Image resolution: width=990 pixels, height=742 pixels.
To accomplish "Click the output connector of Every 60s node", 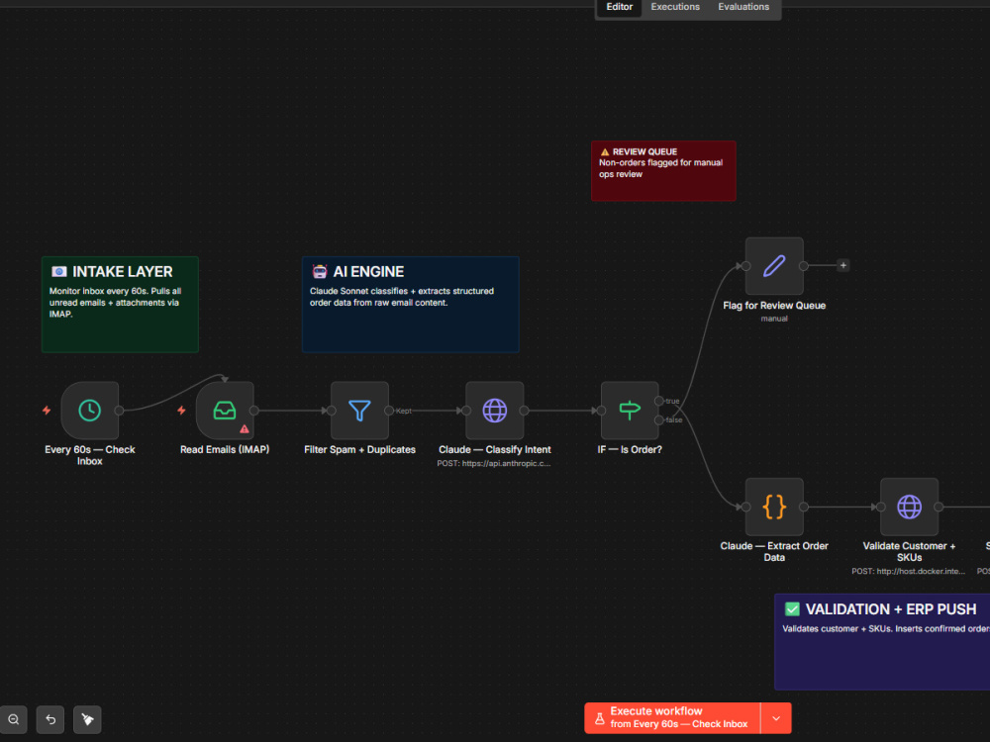I will [119, 411].
